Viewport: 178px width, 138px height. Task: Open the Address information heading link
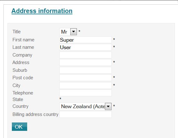pos(42,11)
